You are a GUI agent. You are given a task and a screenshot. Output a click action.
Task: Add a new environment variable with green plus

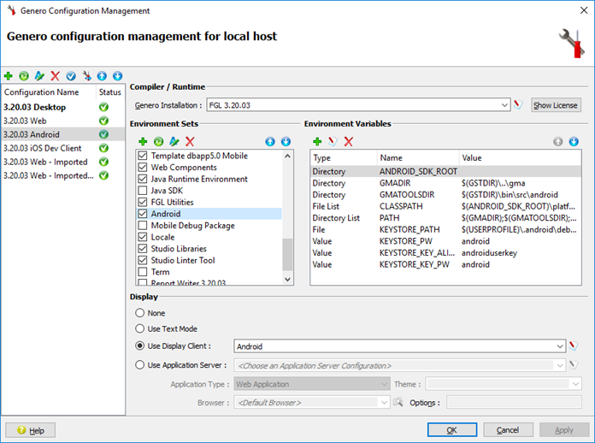click(x=316, y=141)
